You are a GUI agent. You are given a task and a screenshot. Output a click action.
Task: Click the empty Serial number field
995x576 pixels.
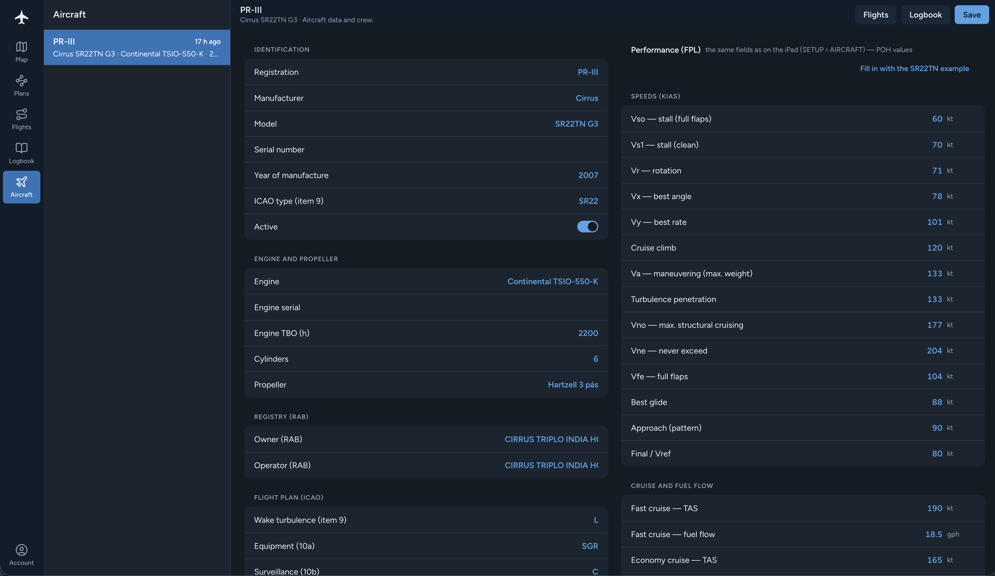coord(426,149)
